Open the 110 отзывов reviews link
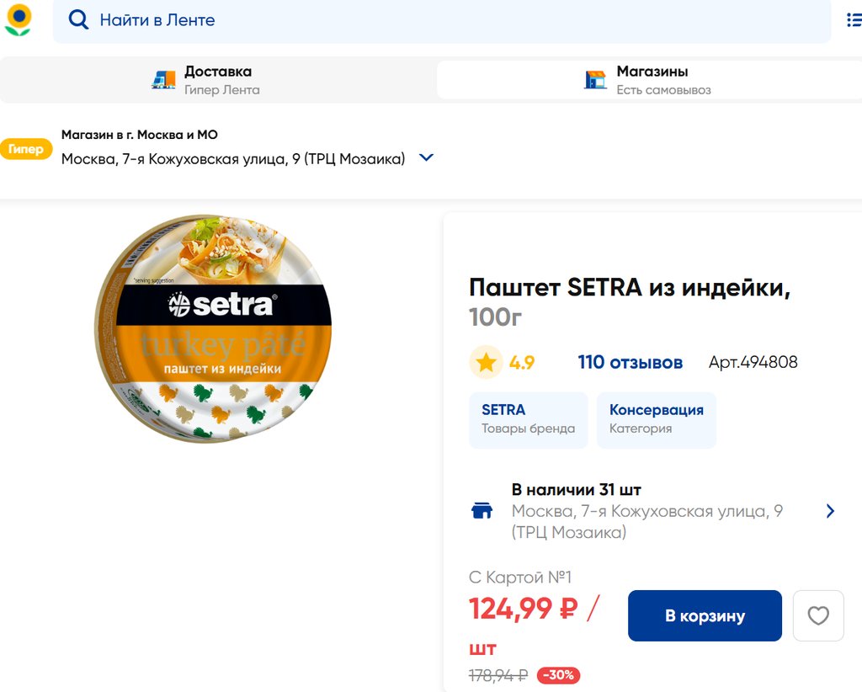 tap(630, 363)
